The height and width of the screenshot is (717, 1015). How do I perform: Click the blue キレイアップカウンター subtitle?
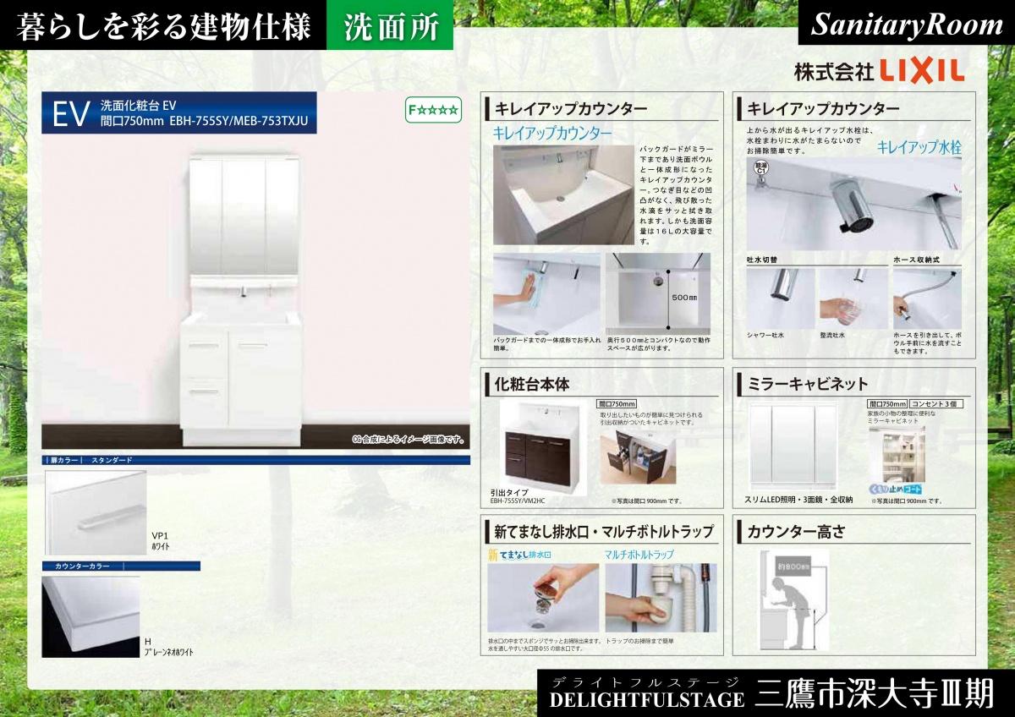(x=552, y=134)
